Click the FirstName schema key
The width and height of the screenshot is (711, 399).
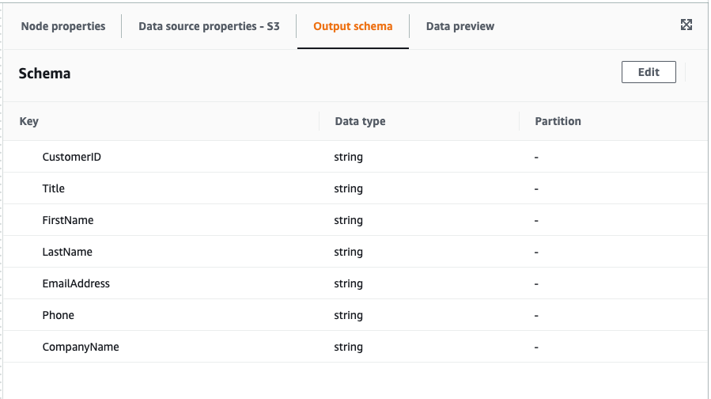click(x=68, y=220)
